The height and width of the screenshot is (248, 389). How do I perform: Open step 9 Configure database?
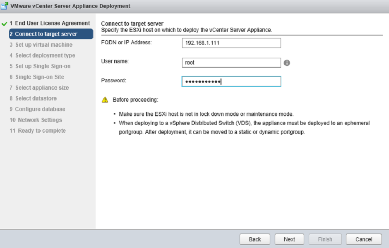38,109
